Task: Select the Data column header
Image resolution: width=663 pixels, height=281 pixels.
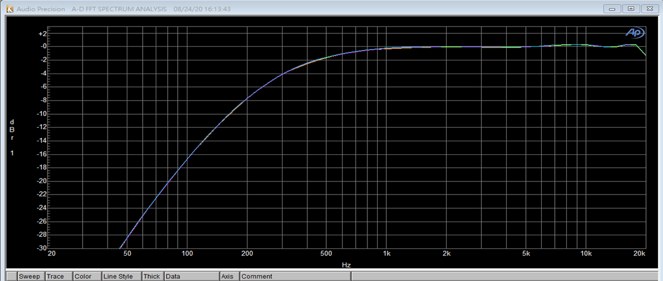Action: coord(173,276)
